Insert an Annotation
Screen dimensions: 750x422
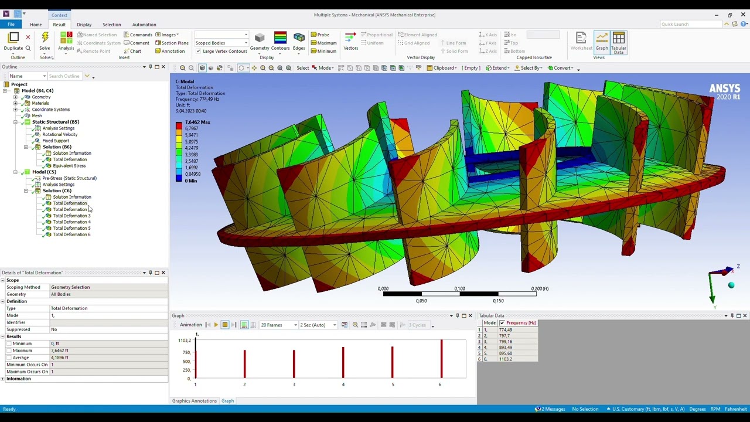tap(170, 51)
